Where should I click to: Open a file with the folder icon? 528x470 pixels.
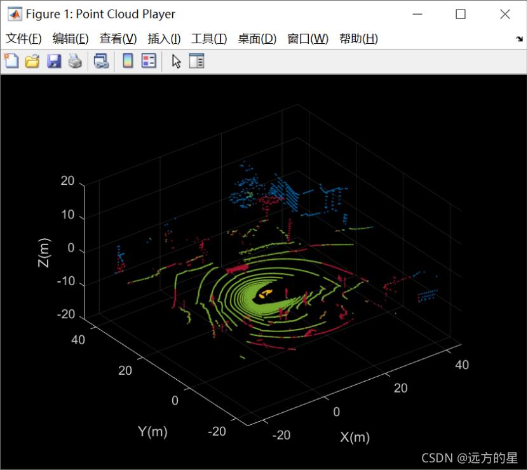(x=32, y=61)
